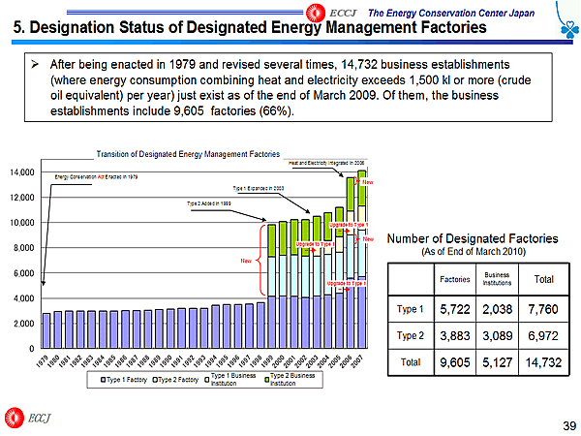Image resolution: width=581 pixels, height=436 pixels.
Task: Click the 'Type 1 Factory' legend label
Action: point(127,380)
